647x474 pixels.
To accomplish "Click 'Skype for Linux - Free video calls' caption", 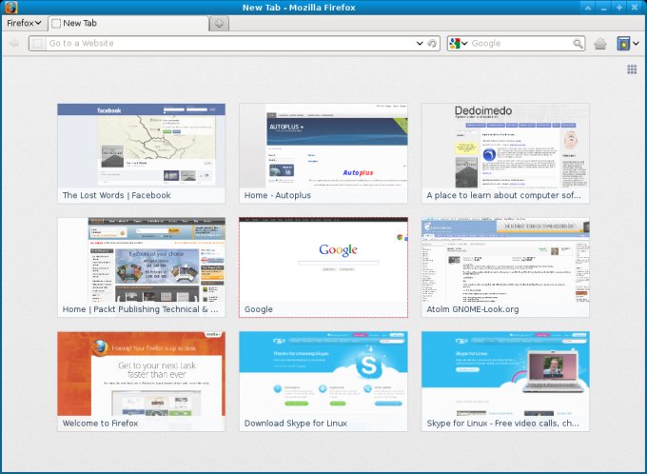I will [502, 424].
